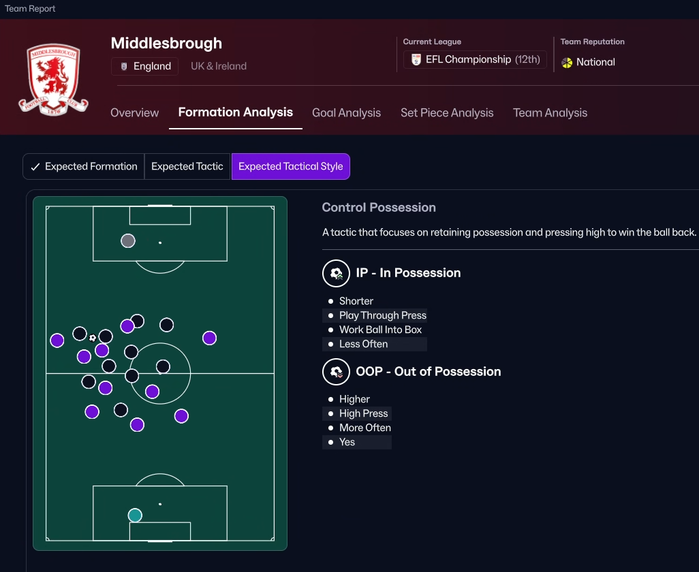
Task: Click the grey opposition goalkeeper marker
Action: tap(127, 240)
